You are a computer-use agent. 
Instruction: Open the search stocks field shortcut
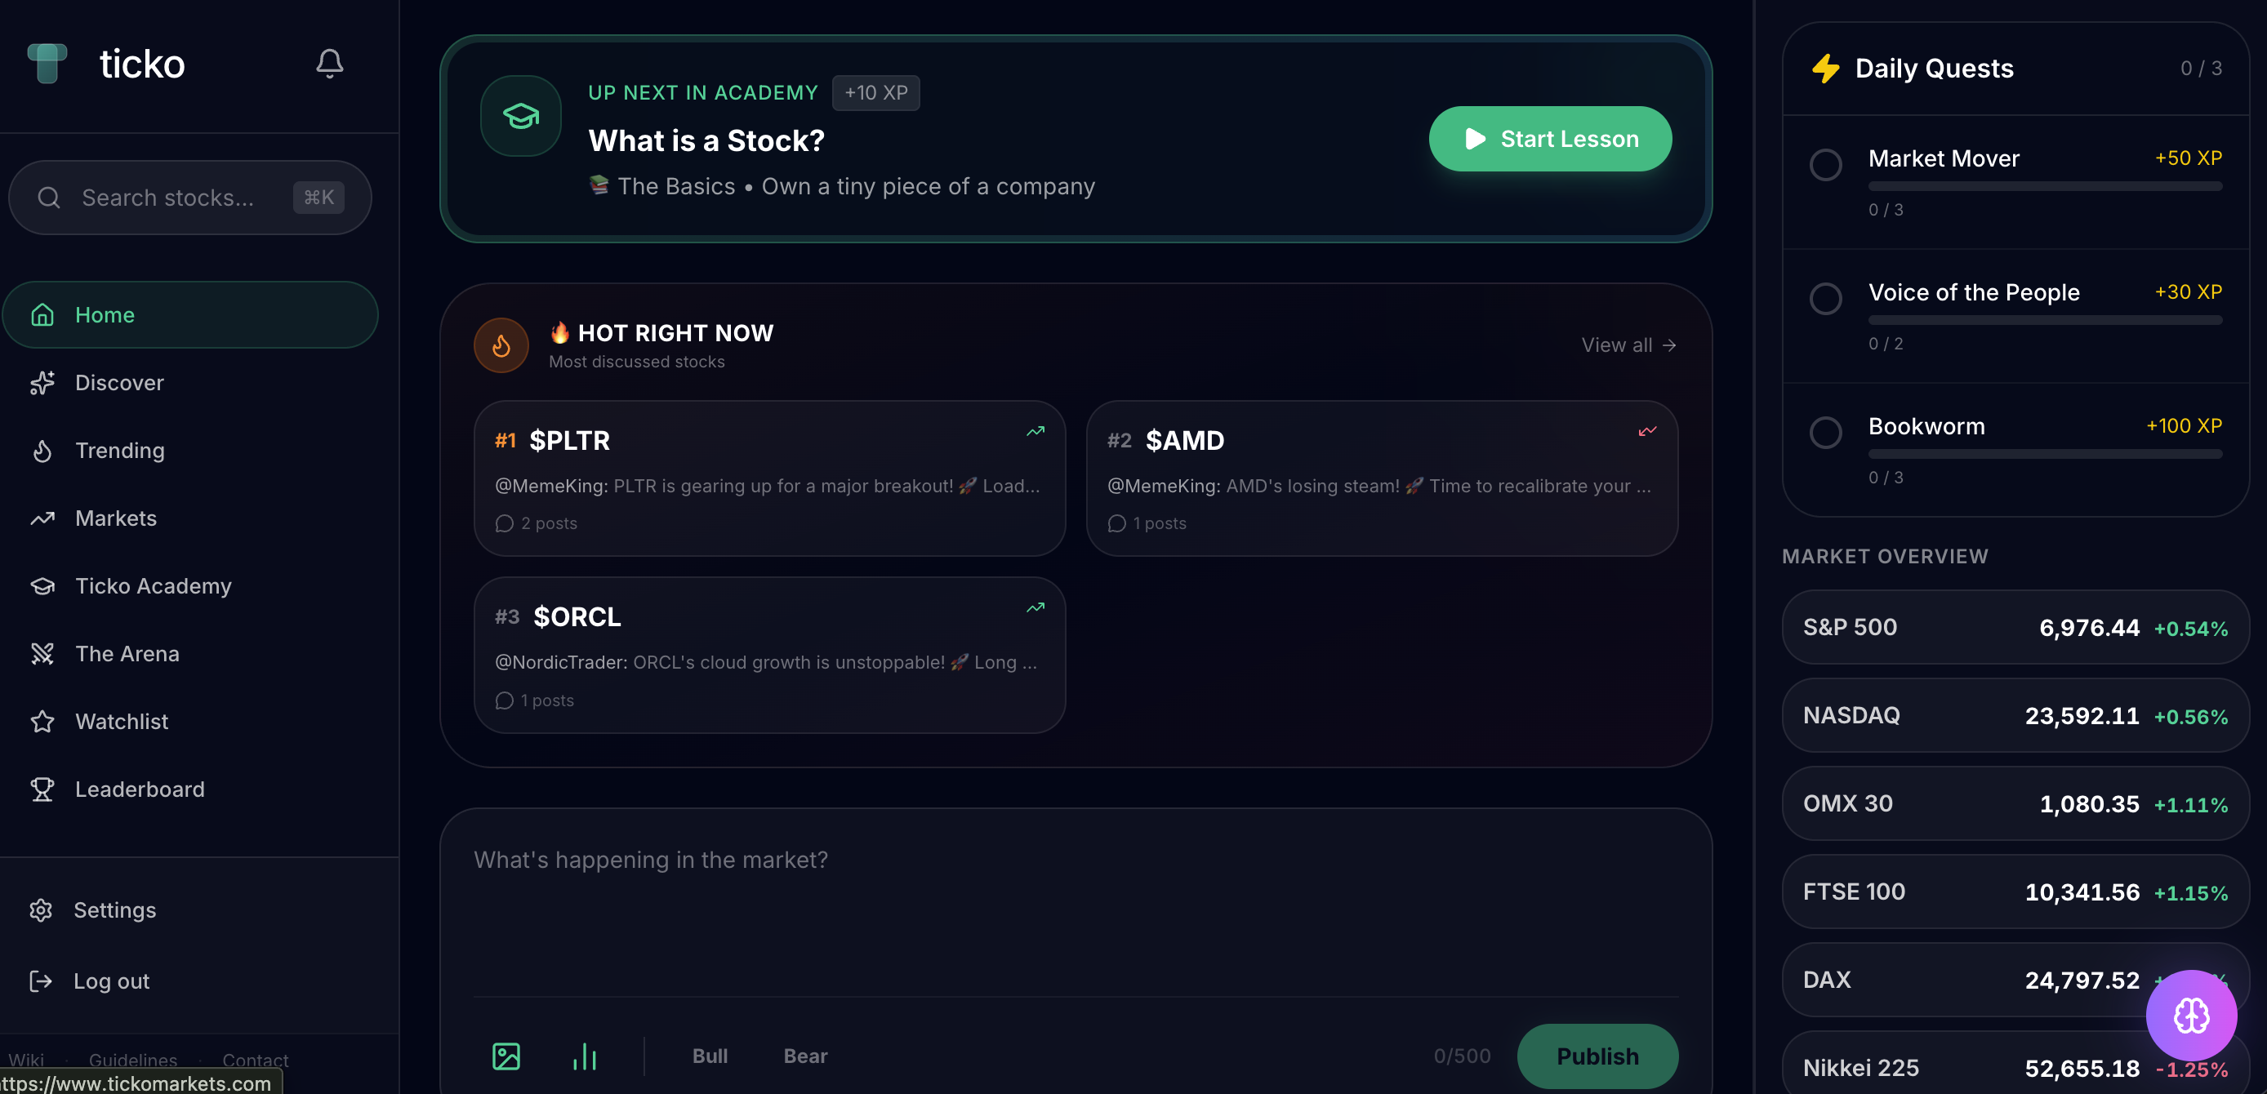318,197
